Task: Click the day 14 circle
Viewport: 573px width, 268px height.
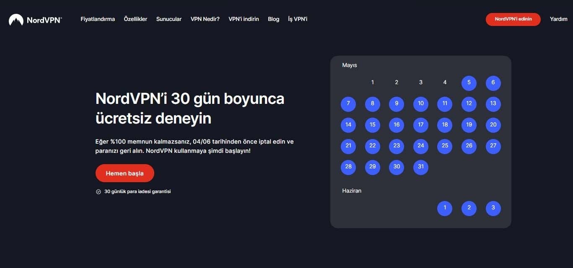Action: click(x=348, y=125)
